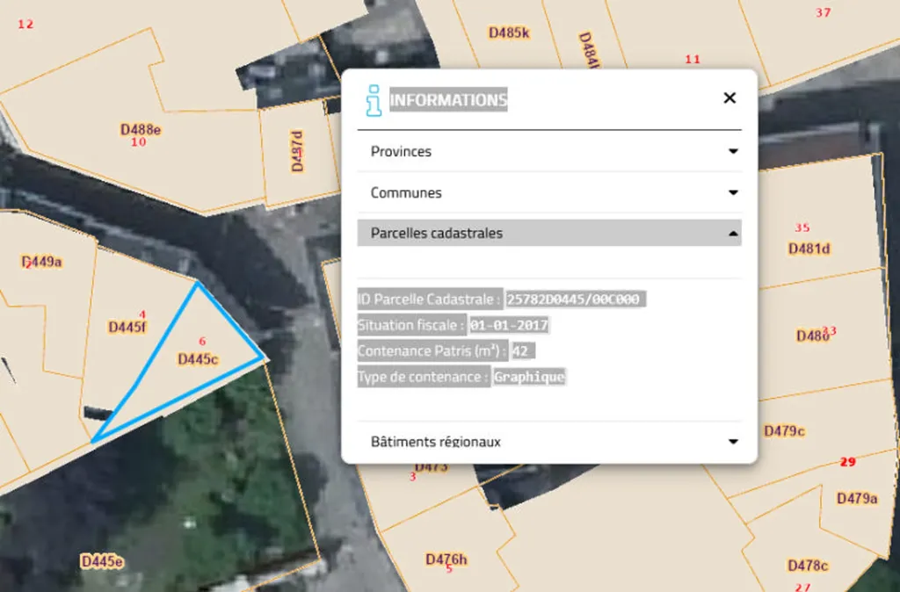The image size is (900, 592).
Task: Select parcel D488e on the map
Action: click(x=141, y=130)
